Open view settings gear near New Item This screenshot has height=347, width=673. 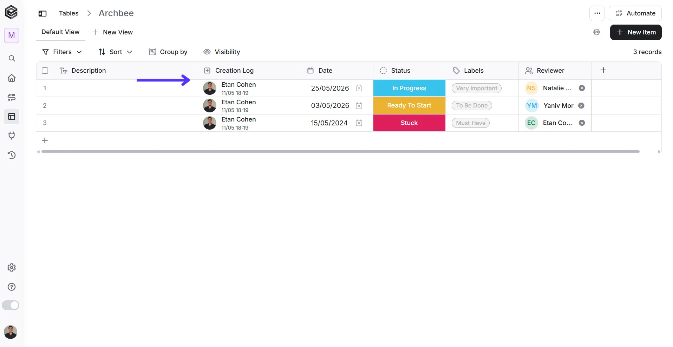click(596, 32)
